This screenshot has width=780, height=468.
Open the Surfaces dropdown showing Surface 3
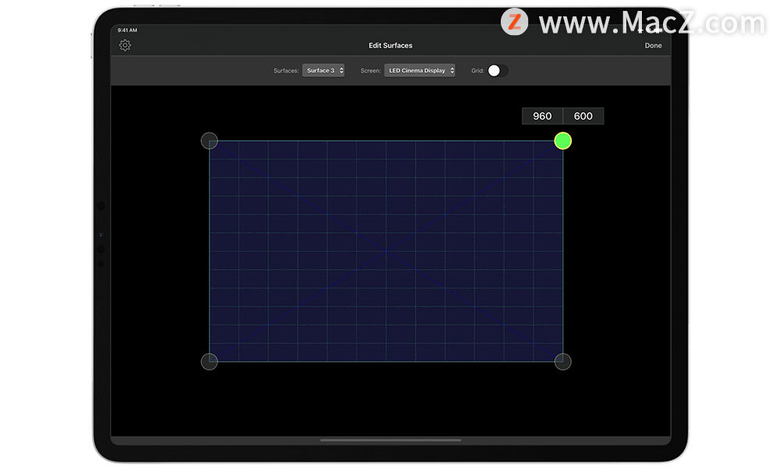point(324,71)
